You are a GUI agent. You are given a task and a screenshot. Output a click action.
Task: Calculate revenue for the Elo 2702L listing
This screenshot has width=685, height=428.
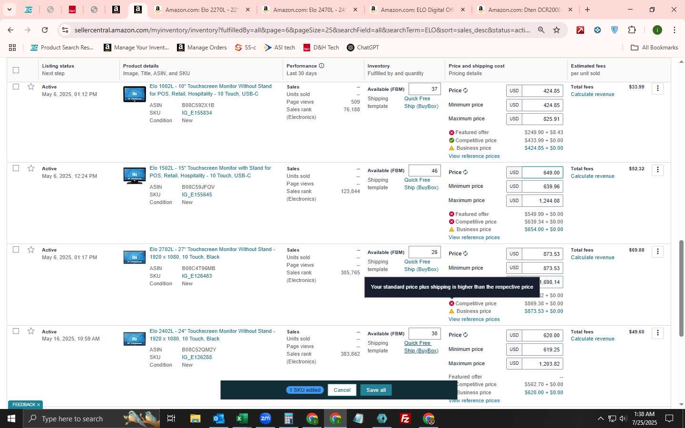click(592, 257)
